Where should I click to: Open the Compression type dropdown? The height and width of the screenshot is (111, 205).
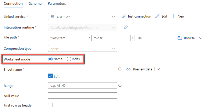(83, 49)
